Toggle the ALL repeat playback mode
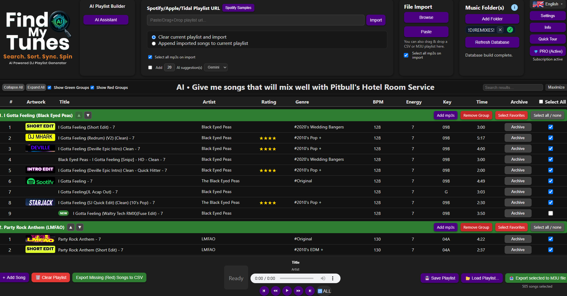 [x=324, y=291]
